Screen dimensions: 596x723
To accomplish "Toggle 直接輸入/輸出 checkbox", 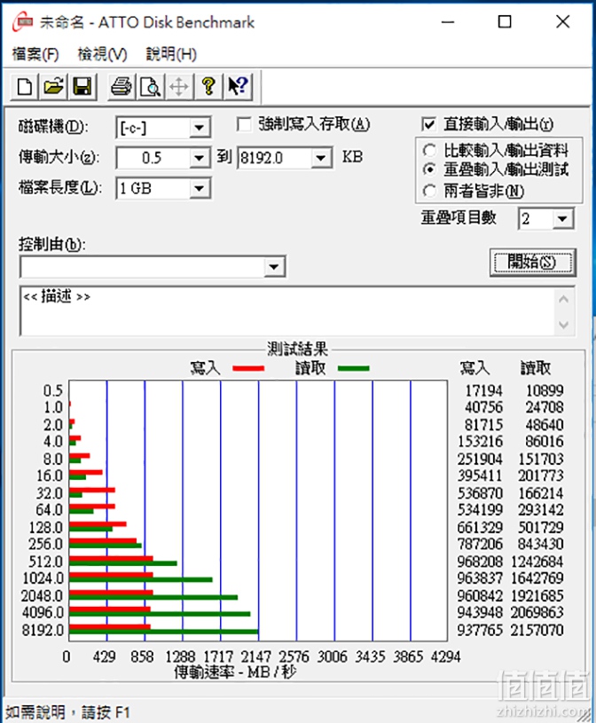I will point(429,124).
